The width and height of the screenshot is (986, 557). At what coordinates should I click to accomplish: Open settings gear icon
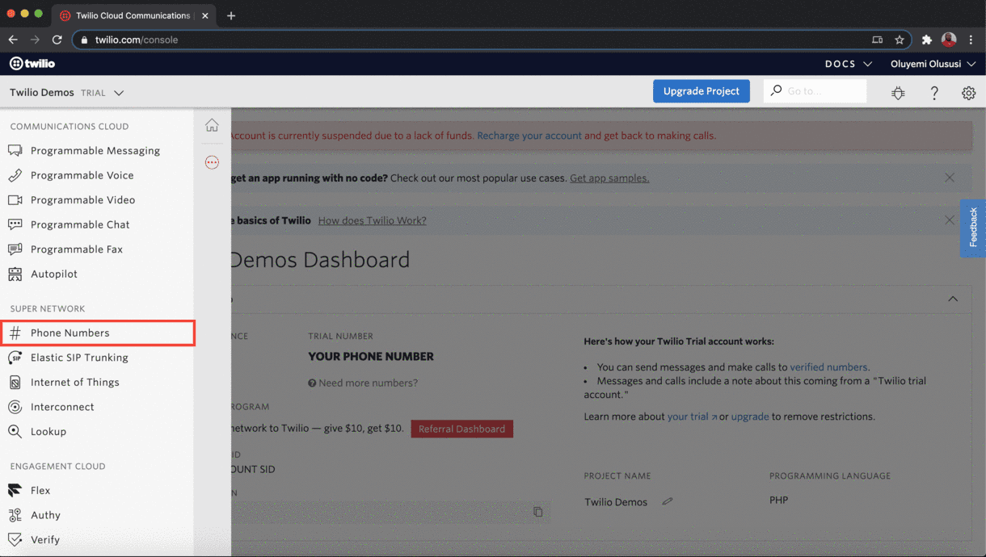tap(968, 93)
